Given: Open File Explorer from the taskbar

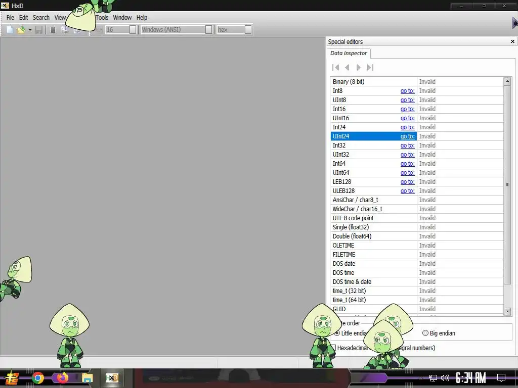Looking at the screenshot, I should pyautogui.click(x=87, y=378).
